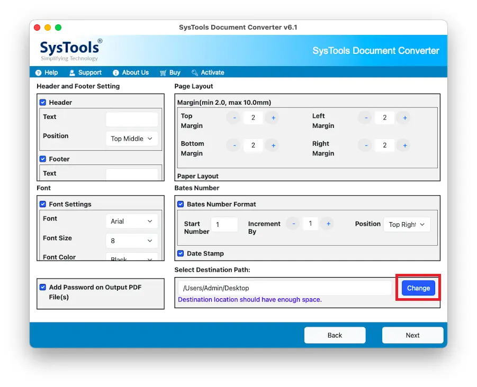The width and height of the screenshot is (477, 387).
Task: Click the Next button
Action: pos(412,335)
